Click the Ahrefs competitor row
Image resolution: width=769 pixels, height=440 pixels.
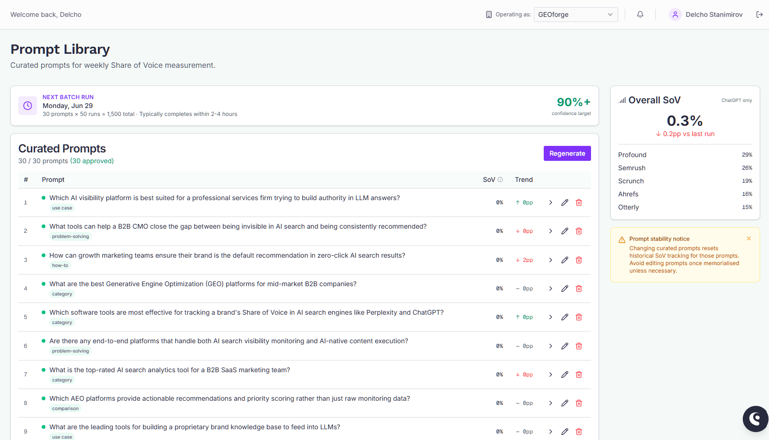click(x=685, y=194)
